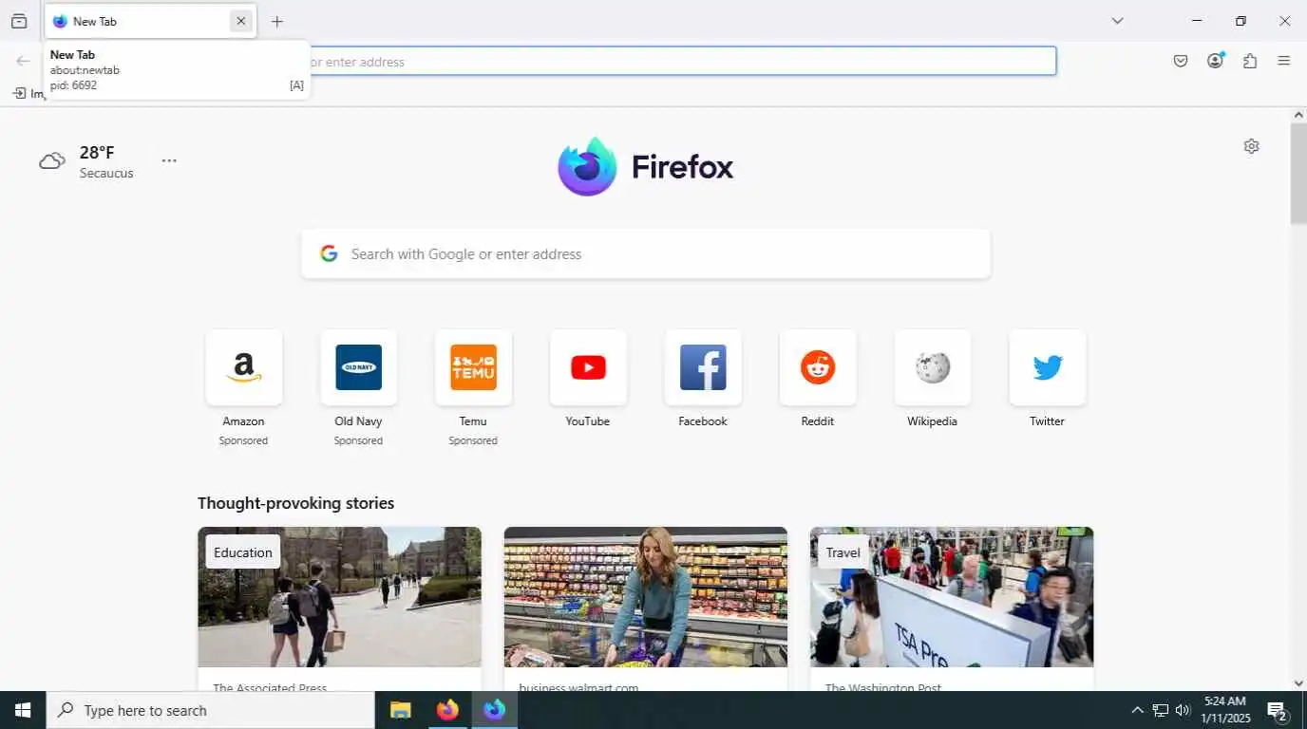Click the cloudy weather icon

pyautogui.click(x=52, y=161)
